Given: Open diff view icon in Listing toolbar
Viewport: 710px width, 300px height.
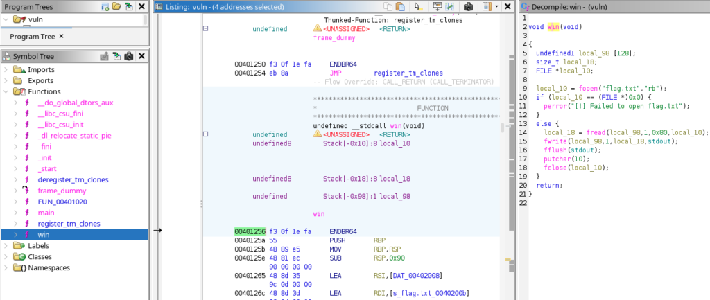Looking at the screenshot, I should (449, 7).
